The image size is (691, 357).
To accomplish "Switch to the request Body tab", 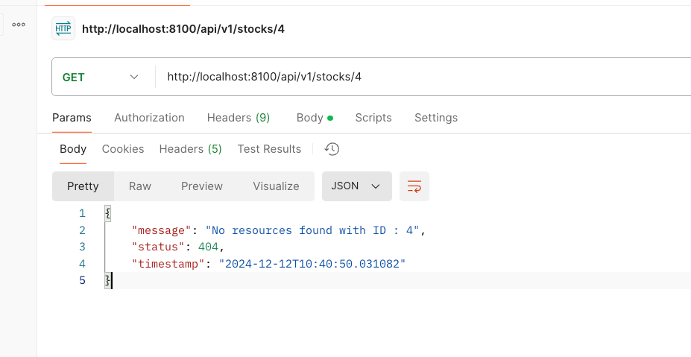I will (x=315, y=118).
